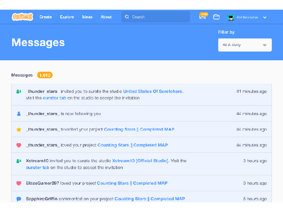Click the Messages page heading
The image size is (283, 212).
pos(38,42)
